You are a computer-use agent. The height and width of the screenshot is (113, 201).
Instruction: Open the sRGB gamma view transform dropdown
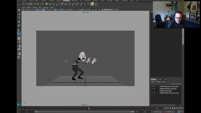point(111,10)
